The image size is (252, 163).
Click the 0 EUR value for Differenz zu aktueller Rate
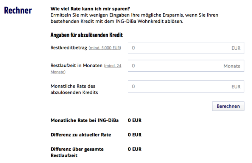[x=135, y=135]
